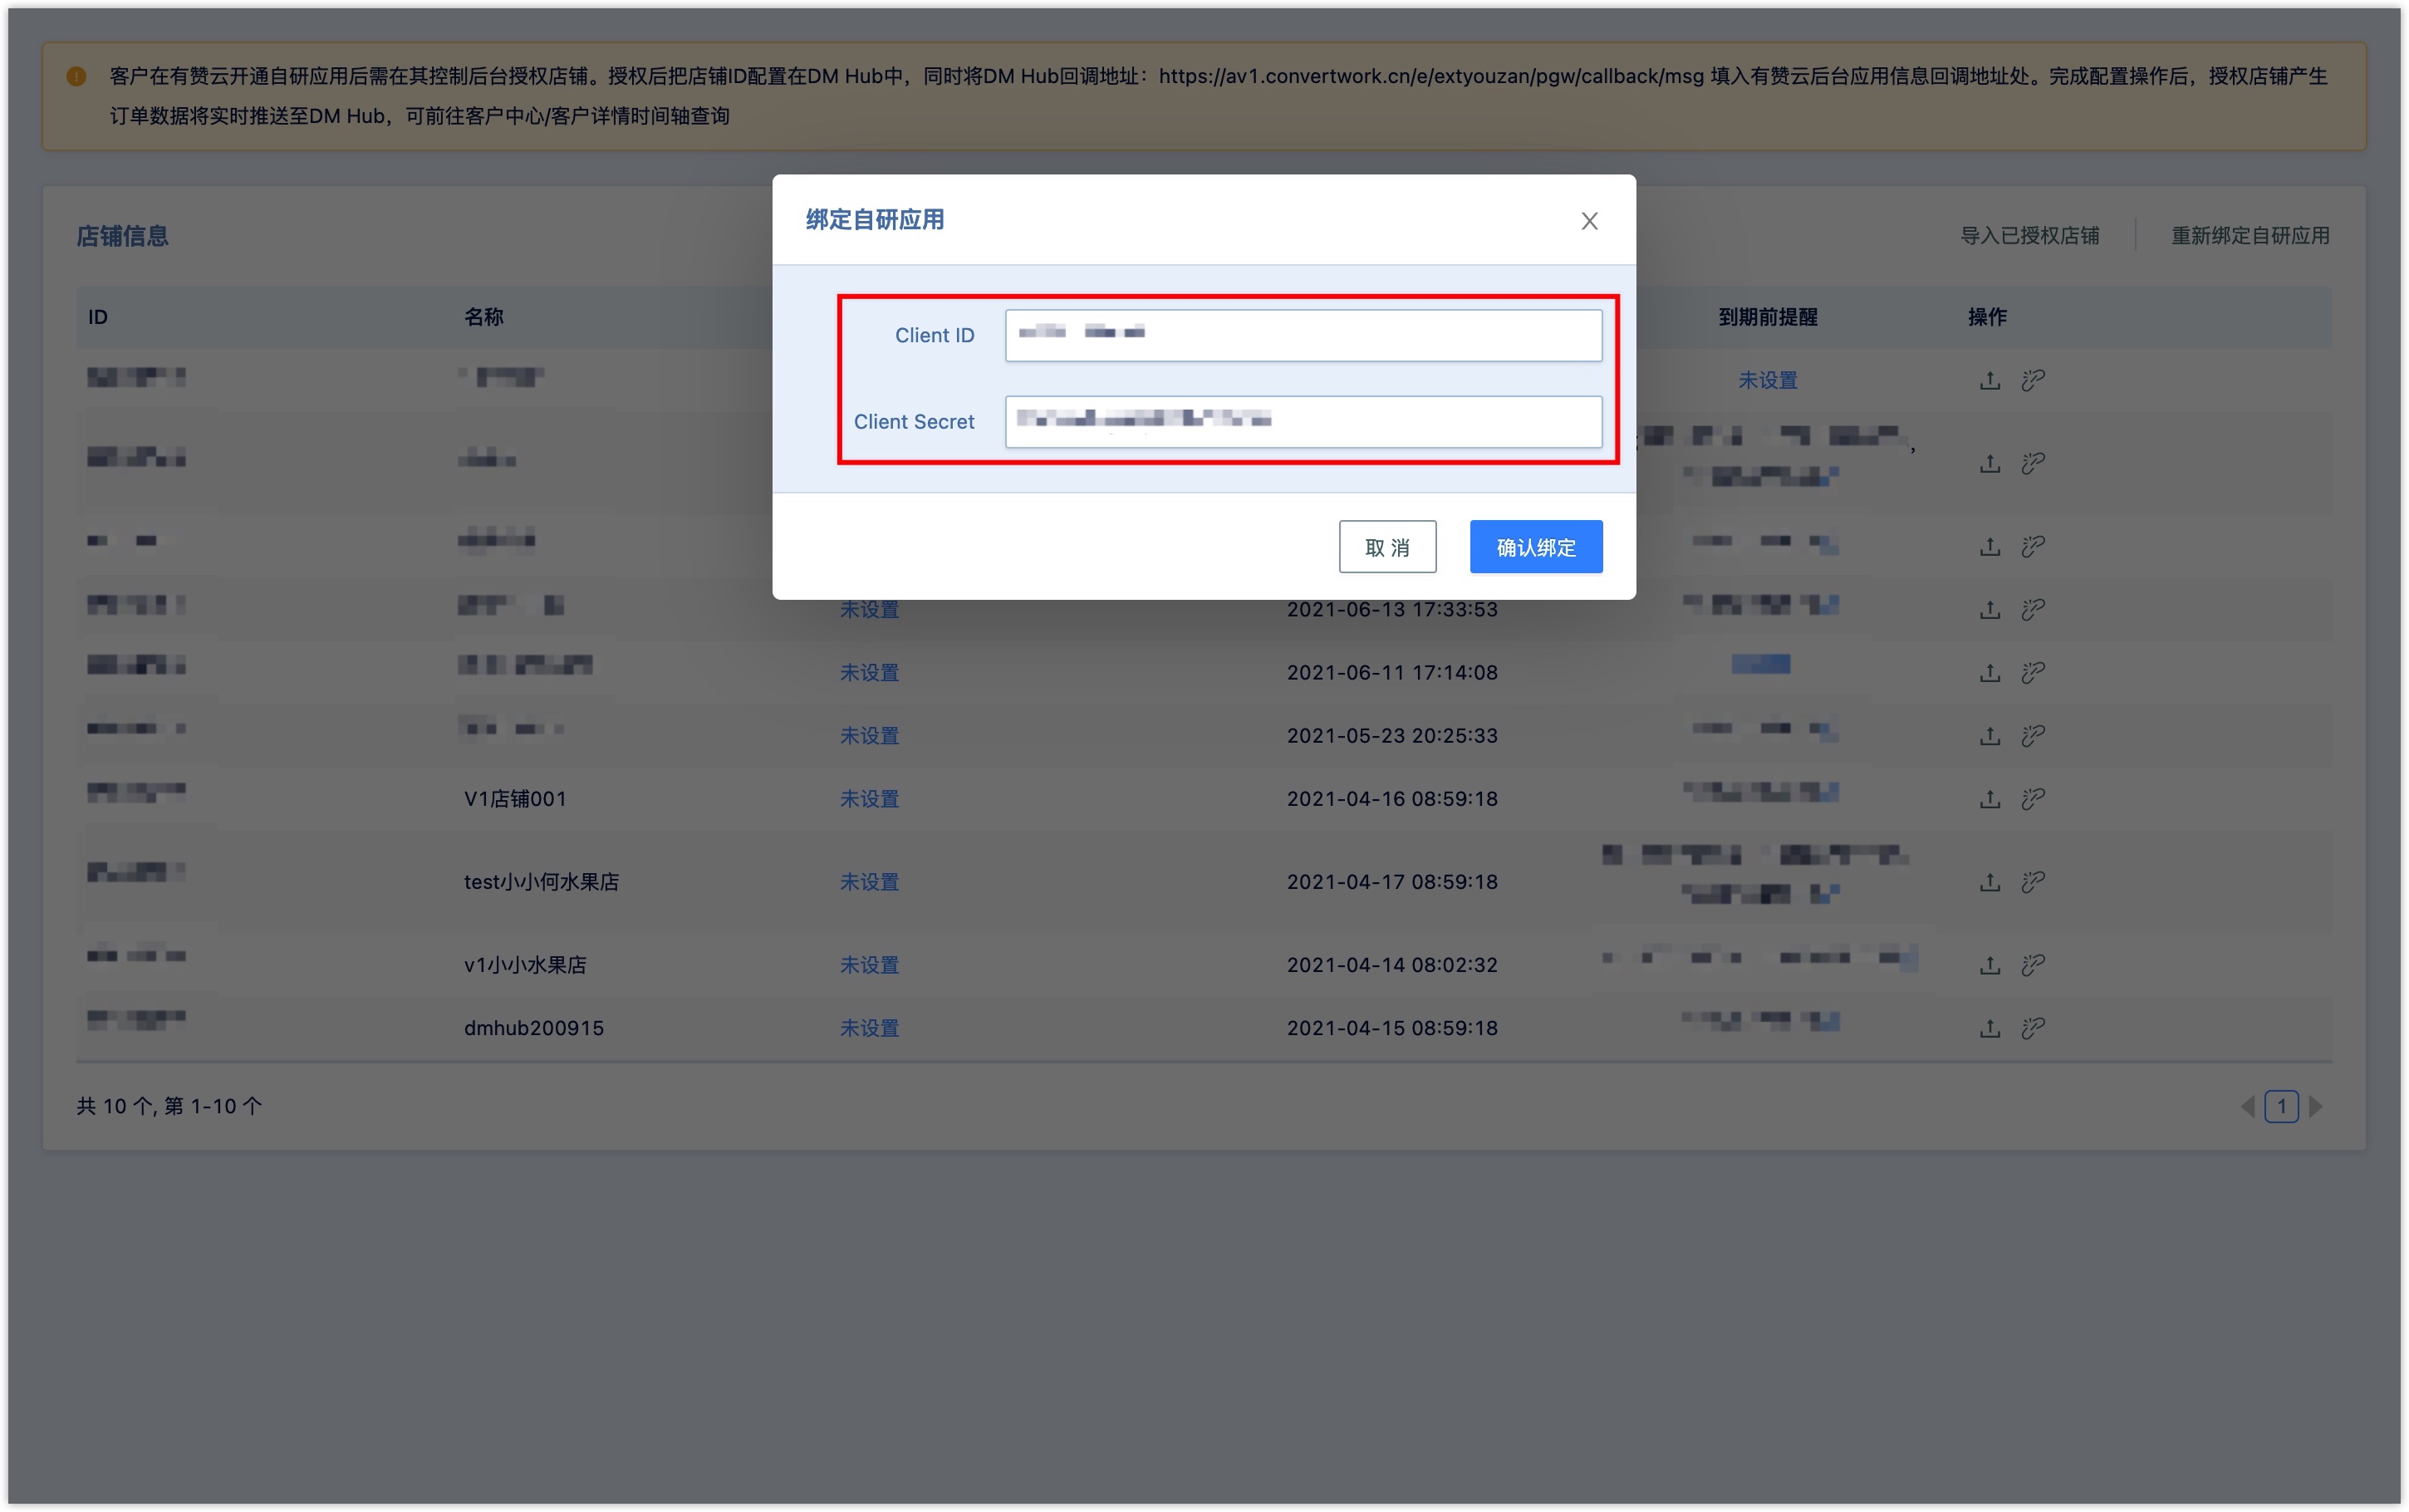Click the ID column header
Image resolution: width=2409 pixels, height=1512 pixels.
point(98,317)
